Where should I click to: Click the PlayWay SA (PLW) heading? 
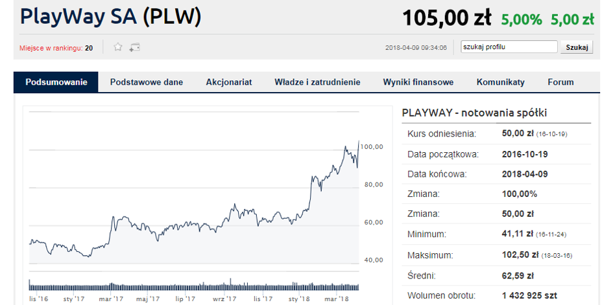coord(111,17)
